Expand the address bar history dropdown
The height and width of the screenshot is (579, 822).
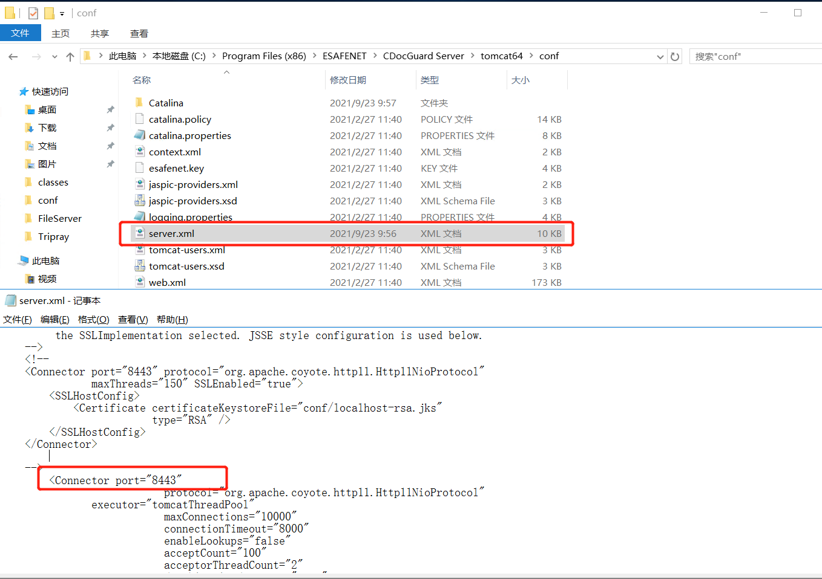click(660, 56)
